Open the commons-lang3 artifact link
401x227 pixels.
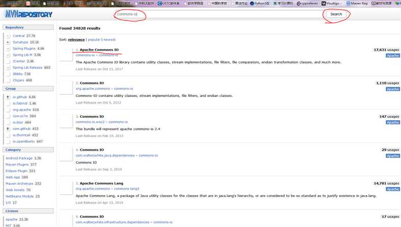pos(126,189)
